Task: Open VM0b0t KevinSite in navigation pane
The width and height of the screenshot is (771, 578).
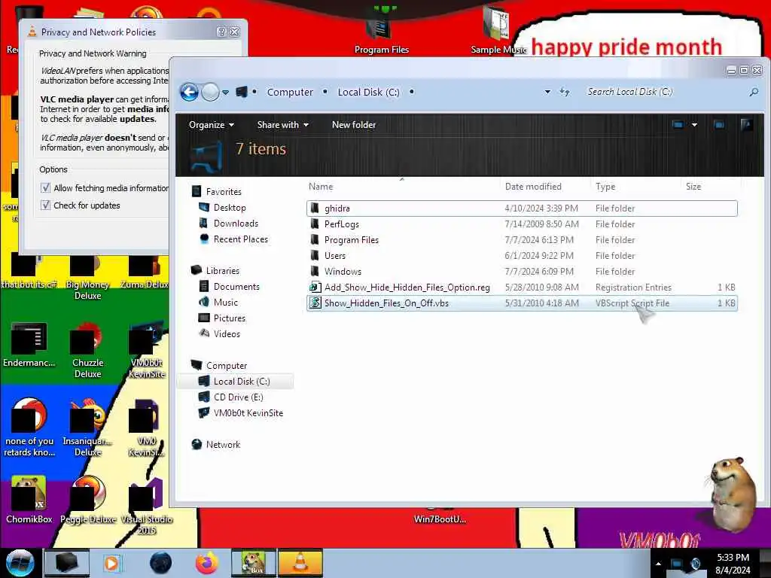Action: (248, 413)
